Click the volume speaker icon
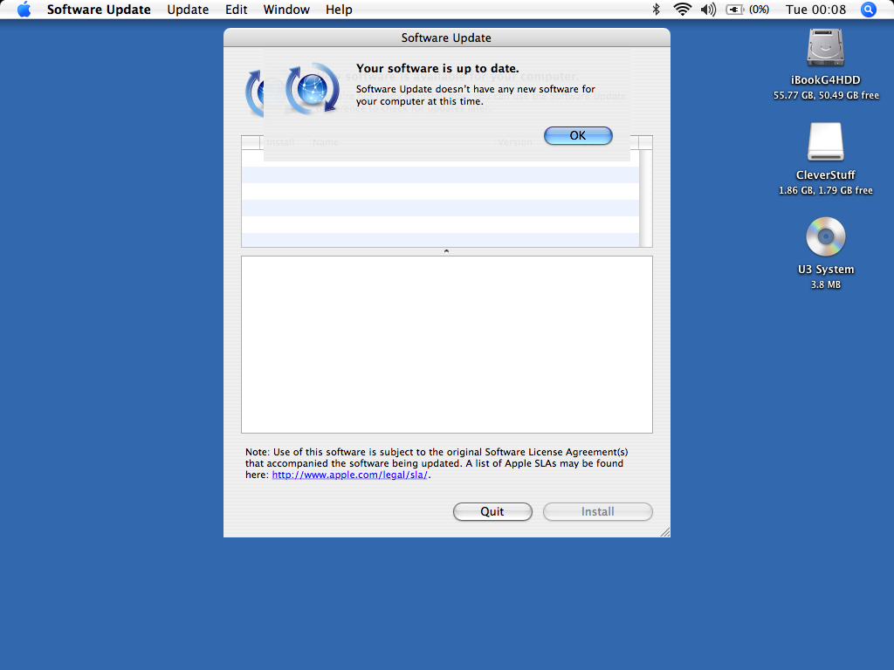Image resolution: width=894 pixels, height=670 pixels. [x=708, y=10]
